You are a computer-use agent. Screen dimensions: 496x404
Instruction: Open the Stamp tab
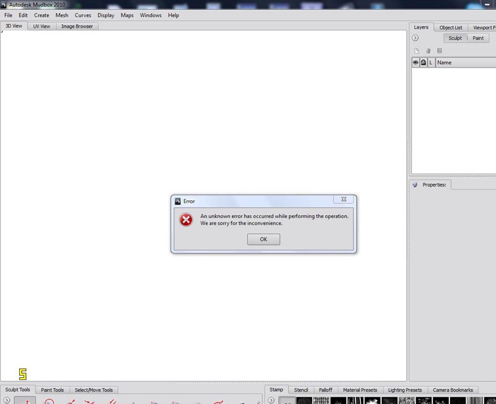(x=276, y=390)
